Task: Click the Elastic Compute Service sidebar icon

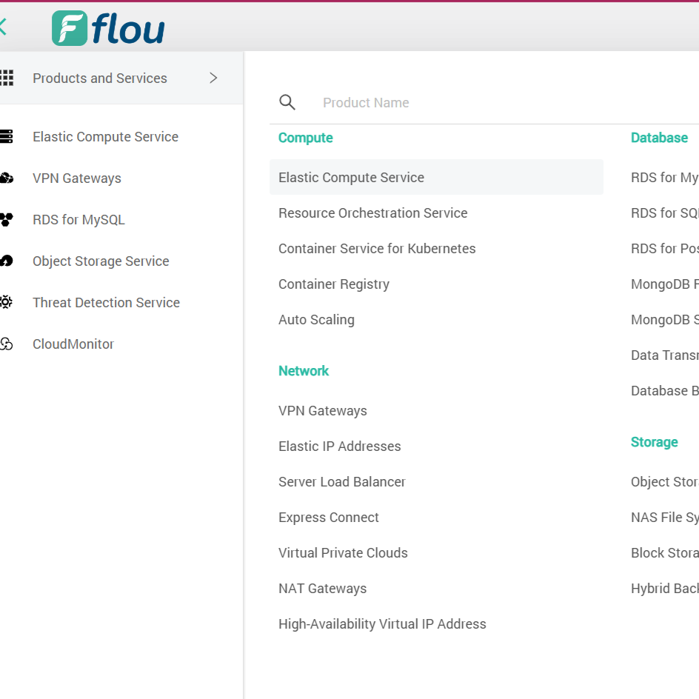Action: click(x=7, y=137)
